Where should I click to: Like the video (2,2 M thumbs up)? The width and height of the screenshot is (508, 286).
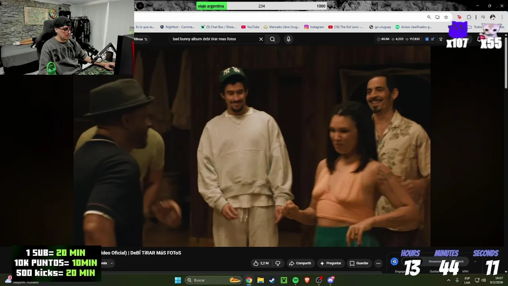coord(261,263)
